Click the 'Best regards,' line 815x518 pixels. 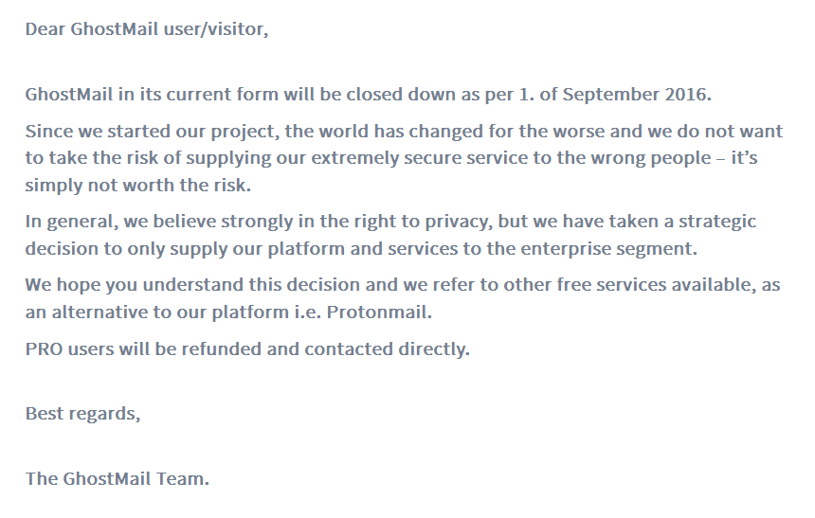tap(82, 413)
